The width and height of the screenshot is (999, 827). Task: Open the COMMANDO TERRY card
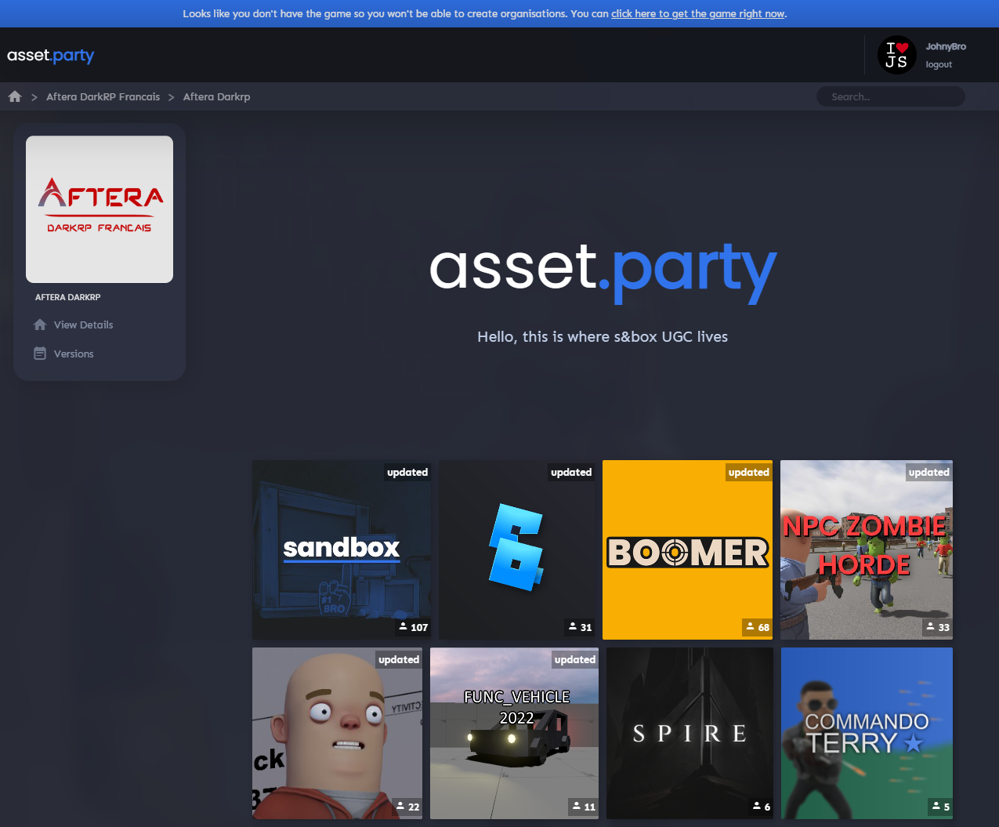pyautogui.click(x=866, y=733)
